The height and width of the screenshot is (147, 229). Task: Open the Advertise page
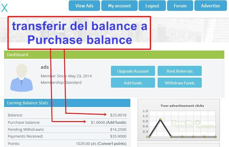[x=211, y=6]
